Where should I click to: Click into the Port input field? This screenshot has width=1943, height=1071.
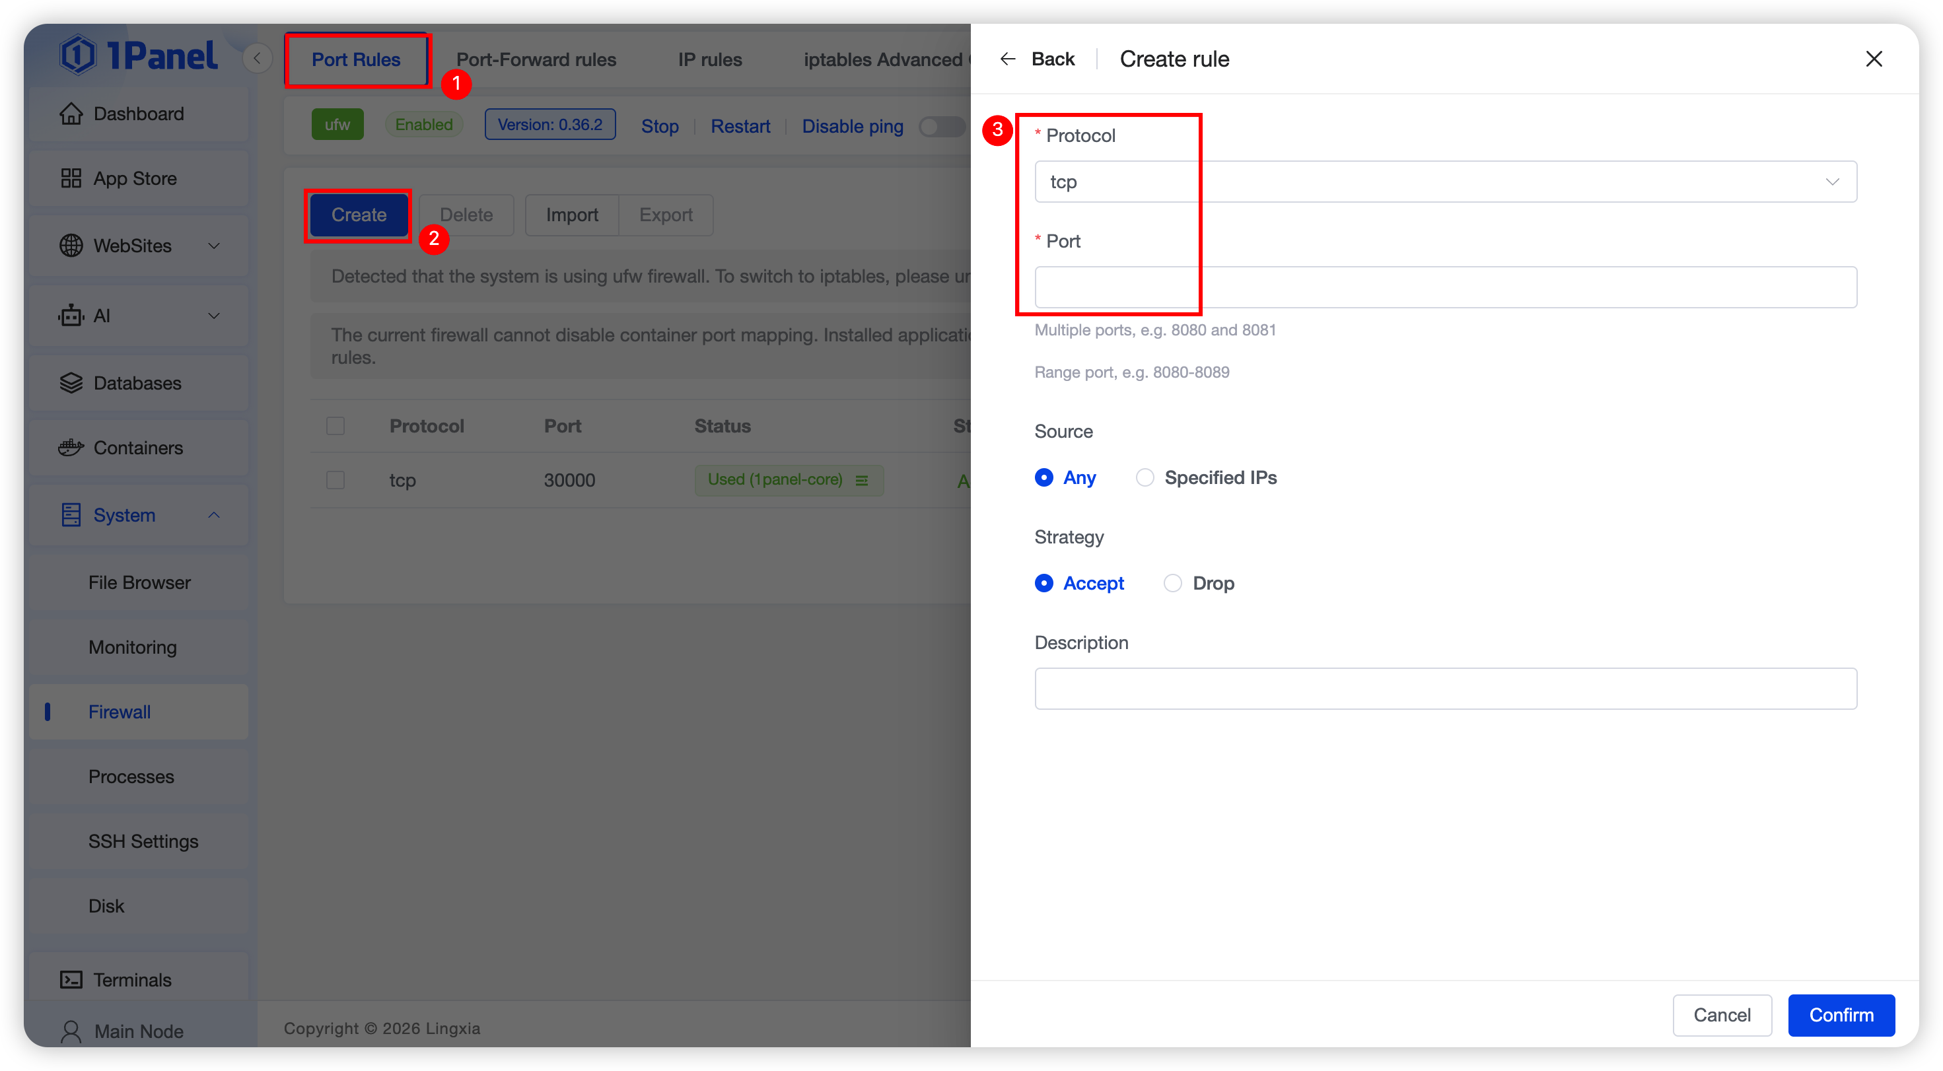click(x=1445, y=287)
